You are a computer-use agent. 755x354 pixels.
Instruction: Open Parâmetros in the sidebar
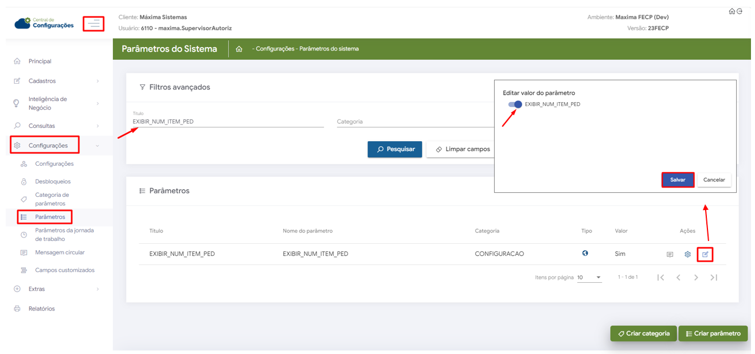coord(50,217)
